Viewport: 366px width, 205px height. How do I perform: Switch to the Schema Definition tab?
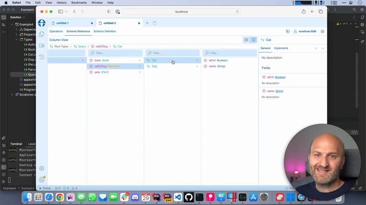(105, 31)
